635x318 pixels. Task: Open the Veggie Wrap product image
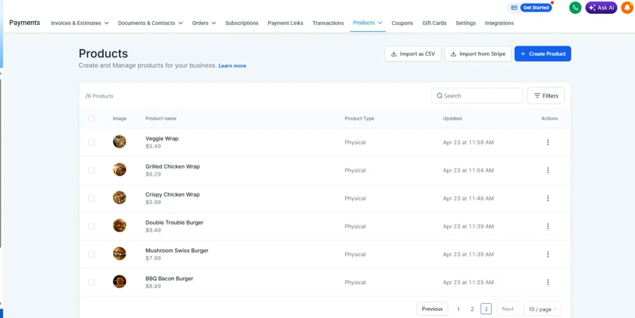coord(120,142)
